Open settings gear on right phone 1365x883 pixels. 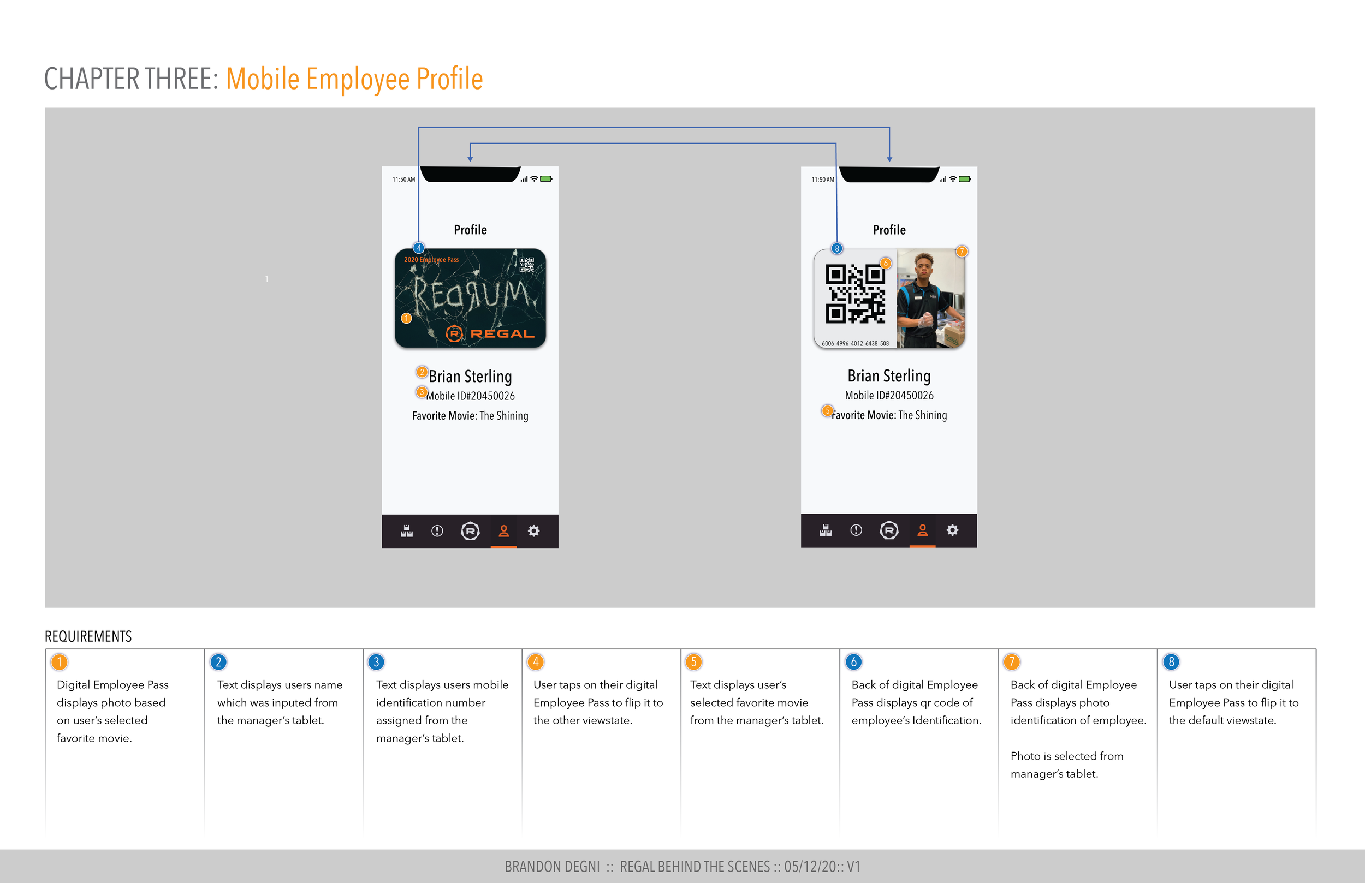coord(952,530)
